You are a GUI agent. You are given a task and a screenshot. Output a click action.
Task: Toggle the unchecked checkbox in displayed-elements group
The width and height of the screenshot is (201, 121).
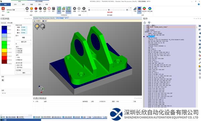[16, 67]
